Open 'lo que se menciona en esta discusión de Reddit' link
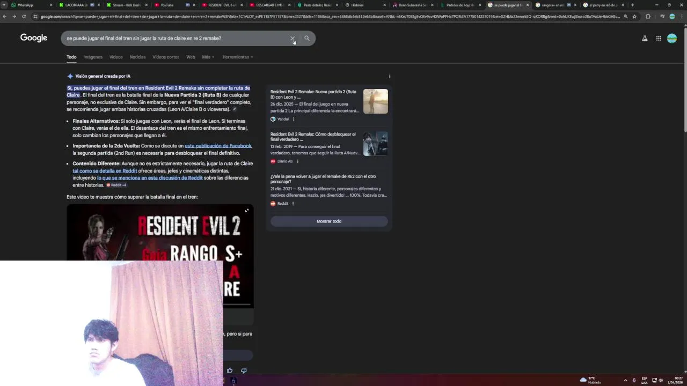Viewport: 687px width, 386px height. coord(150,178)
